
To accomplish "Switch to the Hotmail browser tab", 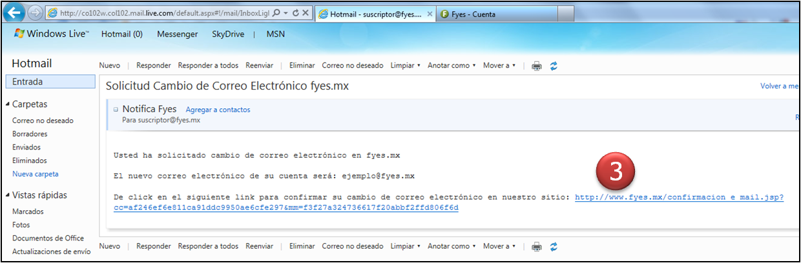I will (x=375, y=14).
